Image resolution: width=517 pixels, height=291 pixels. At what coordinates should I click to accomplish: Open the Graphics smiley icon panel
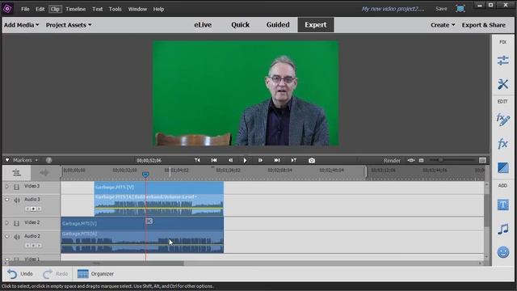point(502,253)
